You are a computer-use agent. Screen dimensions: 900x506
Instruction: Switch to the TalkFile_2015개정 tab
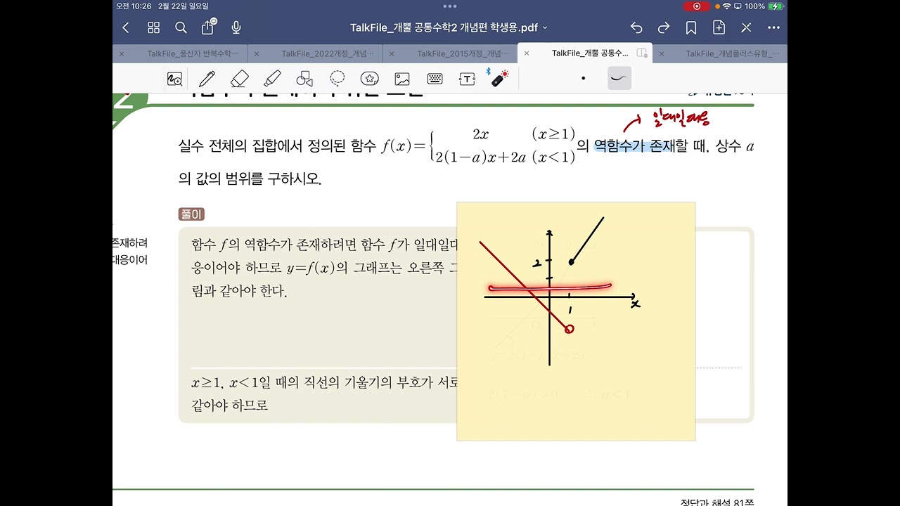coord(463,53)
